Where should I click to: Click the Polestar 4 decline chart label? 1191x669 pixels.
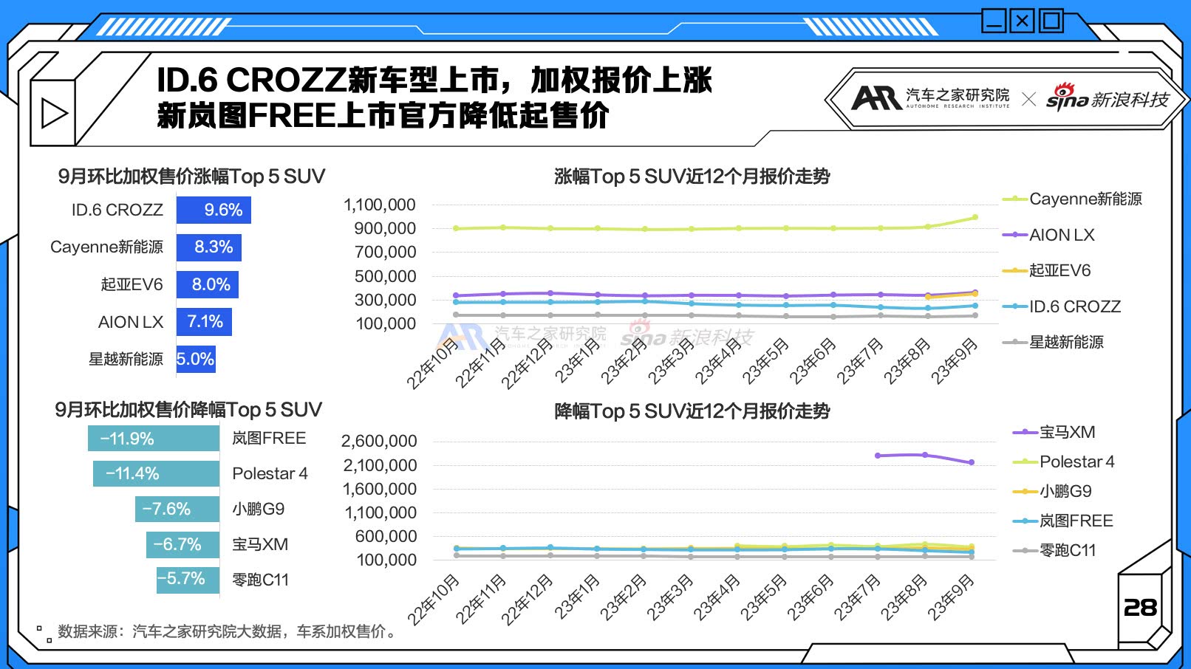pyautogui.click(x=270, y=474)
